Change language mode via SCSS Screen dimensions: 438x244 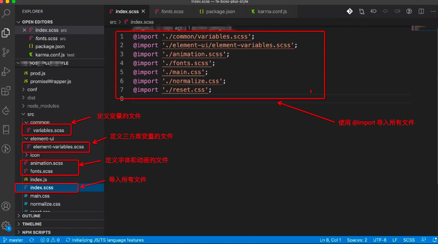[409, 240]
